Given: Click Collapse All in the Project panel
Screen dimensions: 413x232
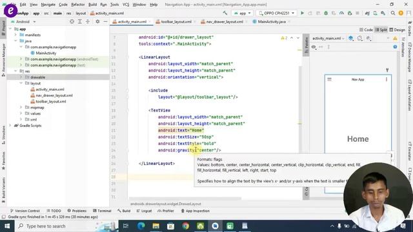Looking at the screenshot, I should click(x=88, y=21).
